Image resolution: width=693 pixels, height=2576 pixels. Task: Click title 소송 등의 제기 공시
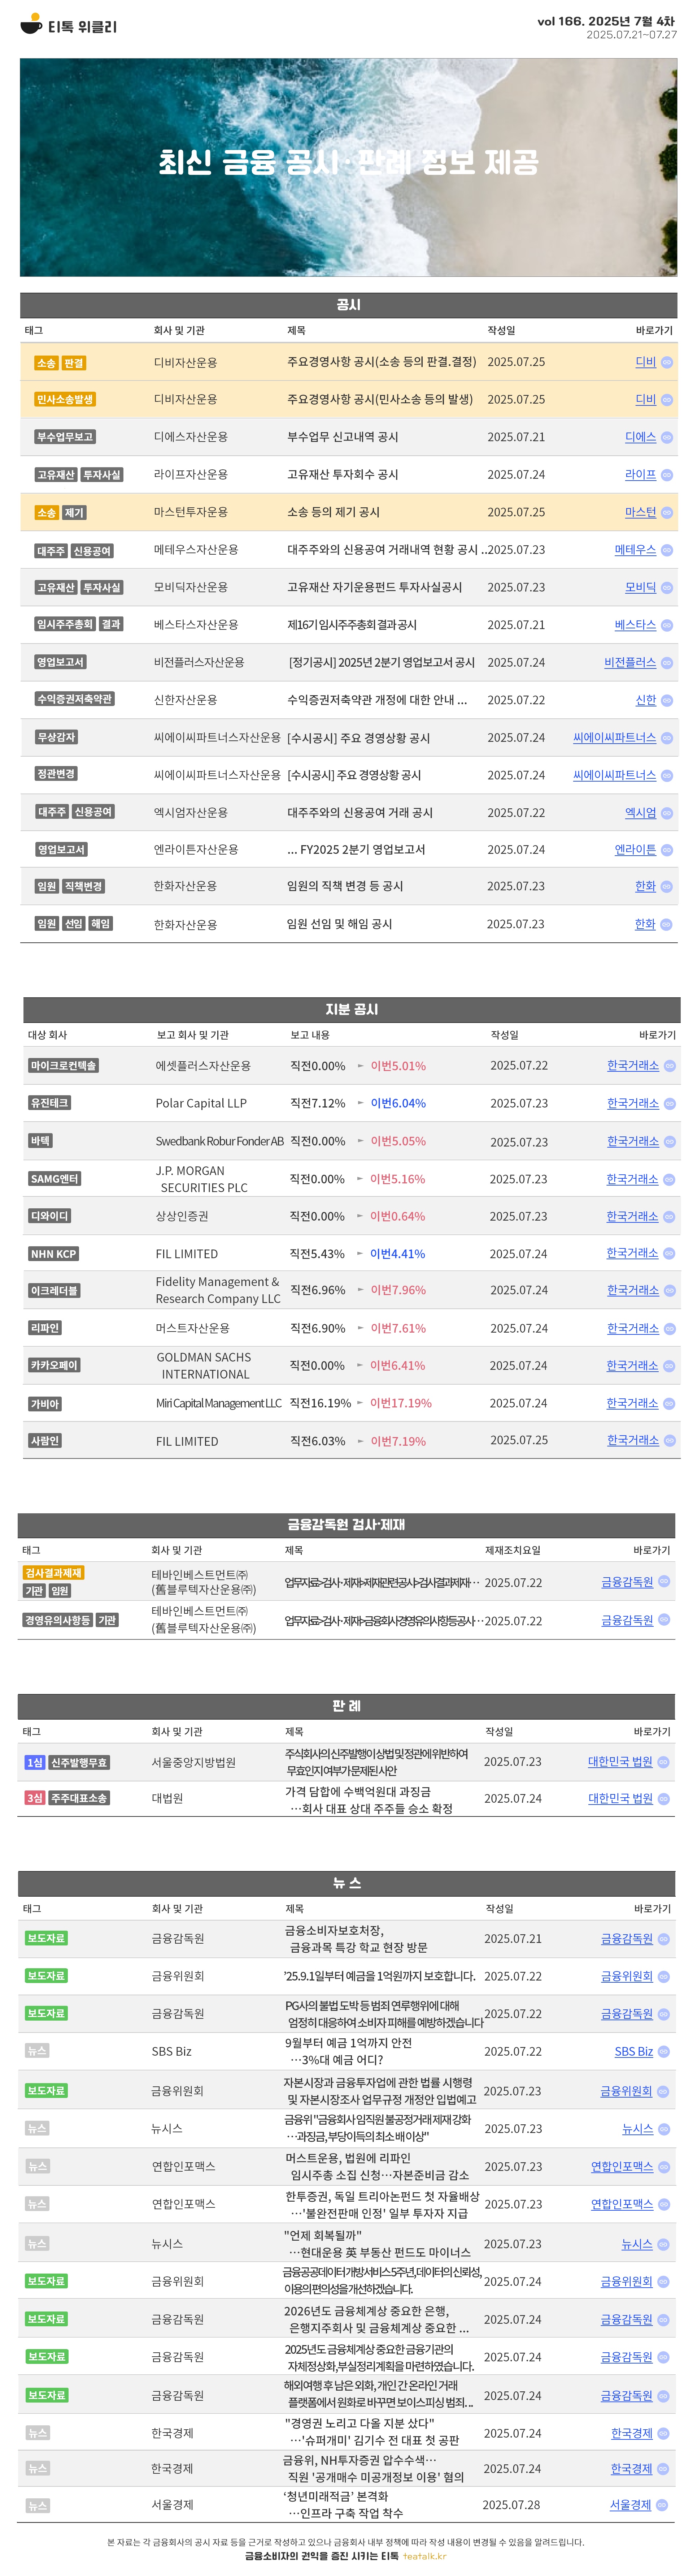334,512
